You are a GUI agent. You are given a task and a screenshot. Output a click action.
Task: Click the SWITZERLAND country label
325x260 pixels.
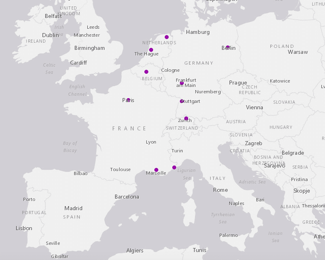click(182, 128)
